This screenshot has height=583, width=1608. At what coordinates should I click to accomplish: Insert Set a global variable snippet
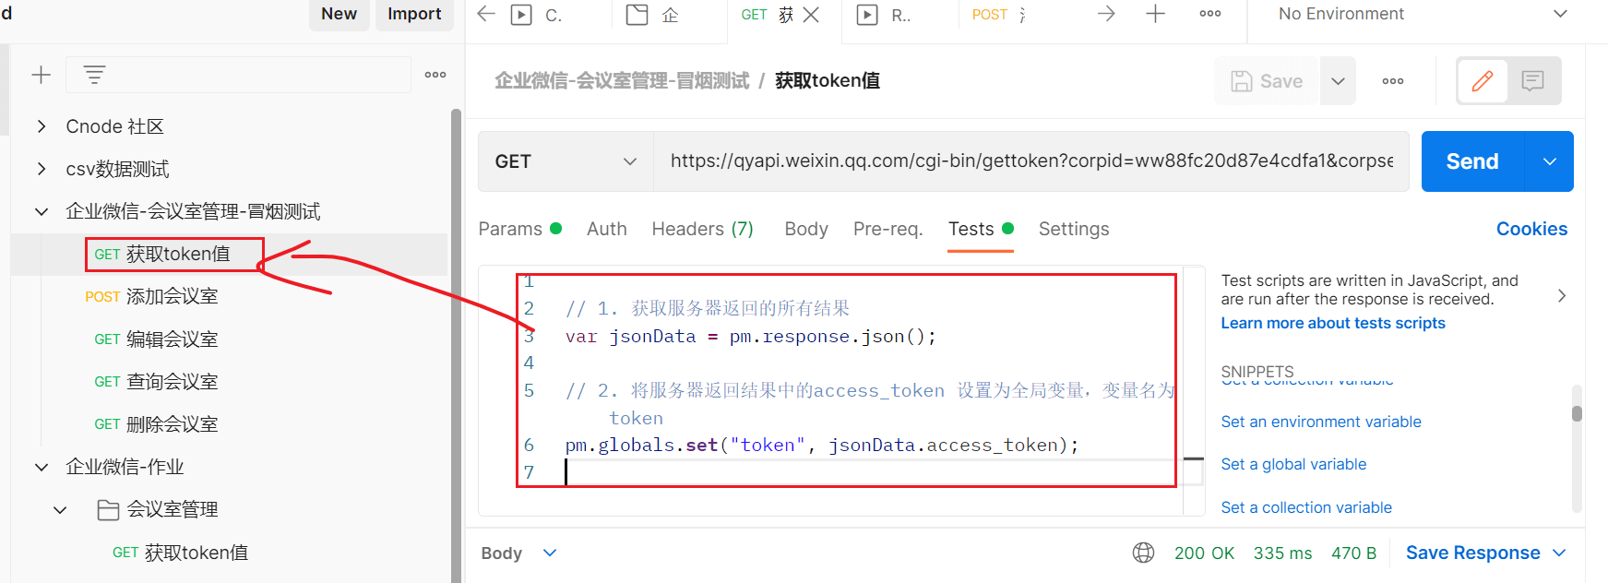(1293, 464)
